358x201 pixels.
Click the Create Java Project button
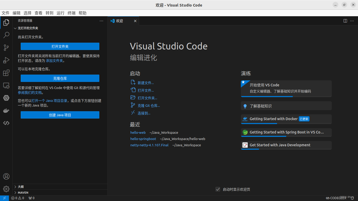[x=60, y=115]
